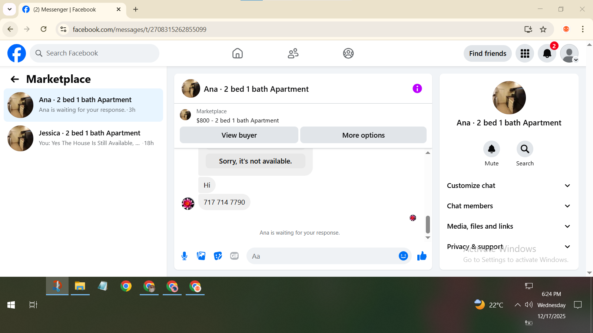Choose a GIF icon

(x=235, y=256)
